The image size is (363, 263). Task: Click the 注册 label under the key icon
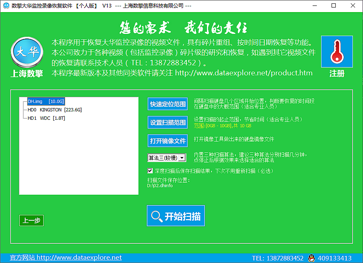pos(337,73)
